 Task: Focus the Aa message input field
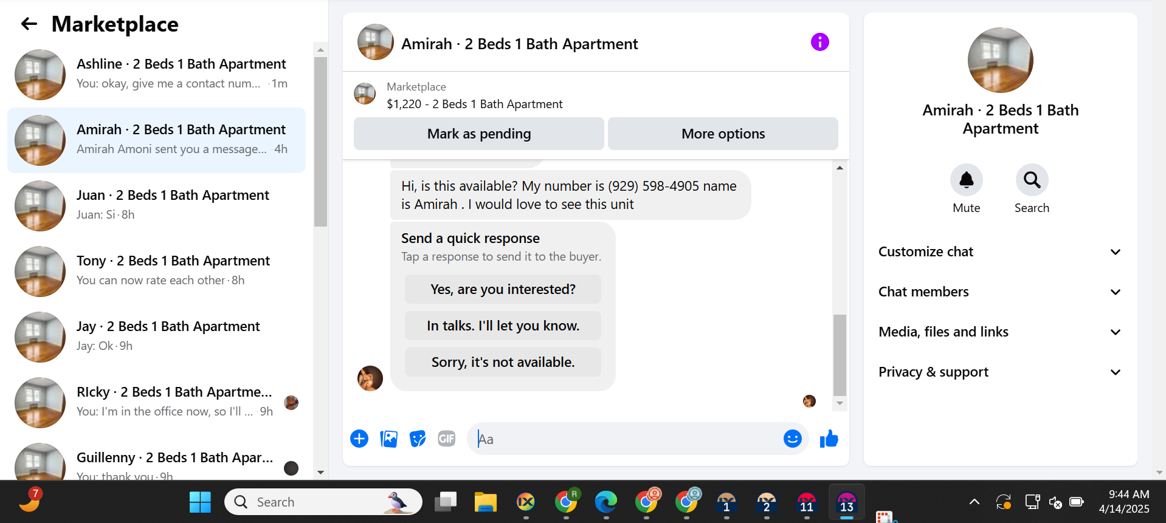[626, 439]
